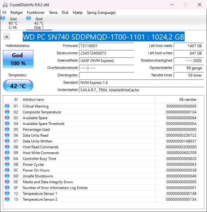
Task: Click status orb of Error Information Log Entries row
Action: (7, 187)
